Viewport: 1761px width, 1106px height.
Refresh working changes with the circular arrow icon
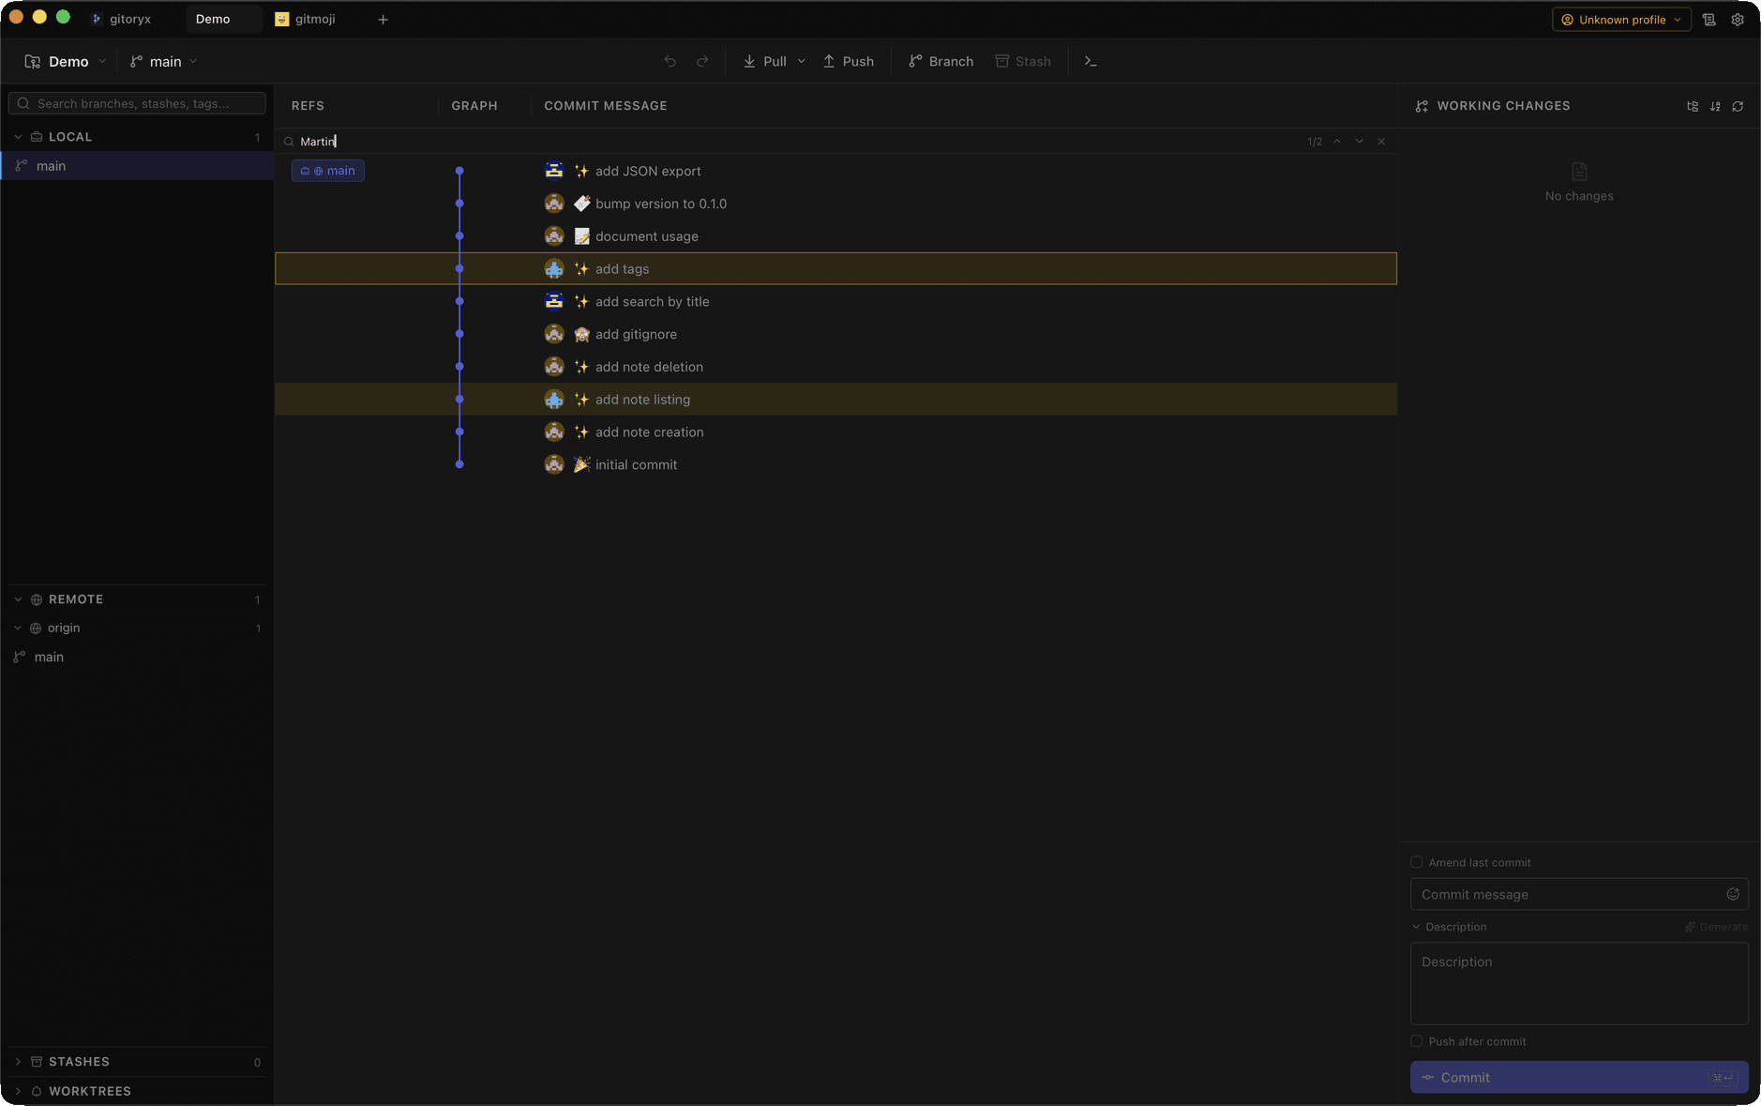[x=1738, y=106]
